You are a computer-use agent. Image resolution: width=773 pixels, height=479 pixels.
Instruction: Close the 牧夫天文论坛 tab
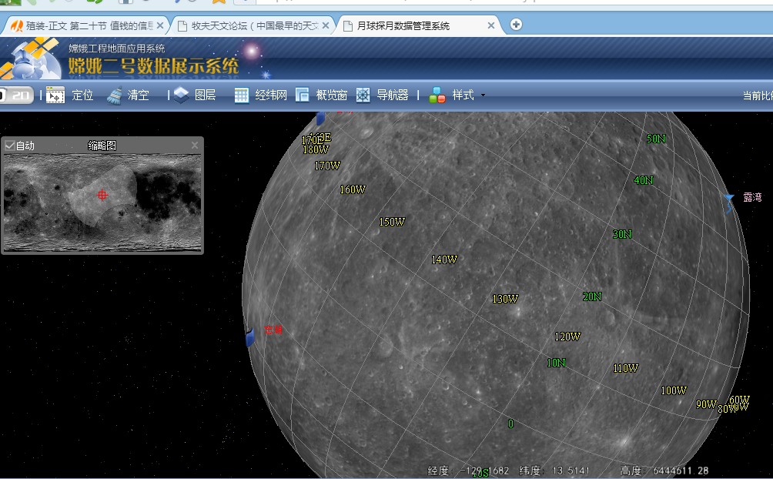(326, 25)
